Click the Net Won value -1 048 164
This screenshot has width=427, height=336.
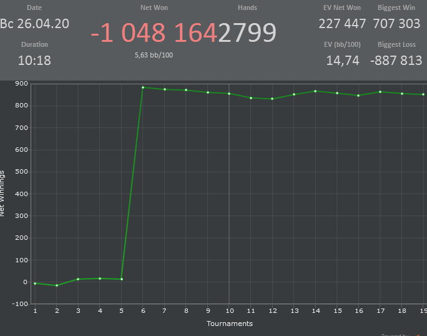(x=154, y=32)
